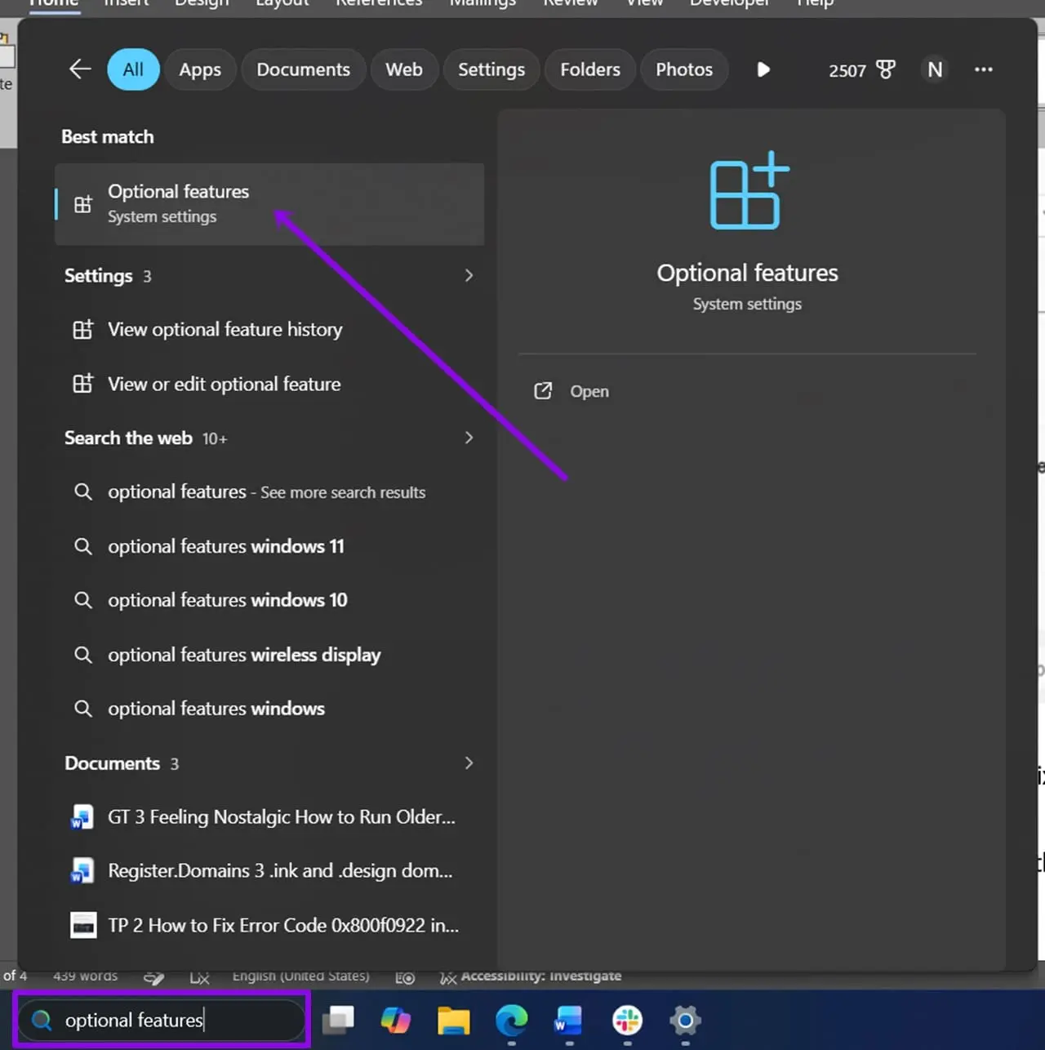Open View or edit optional feature

pos(269,384)
